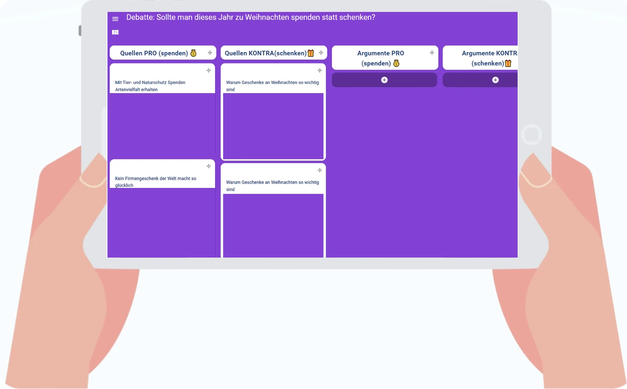
Task: Add a card to Argumente PRO column
Action: pos(384,80)
